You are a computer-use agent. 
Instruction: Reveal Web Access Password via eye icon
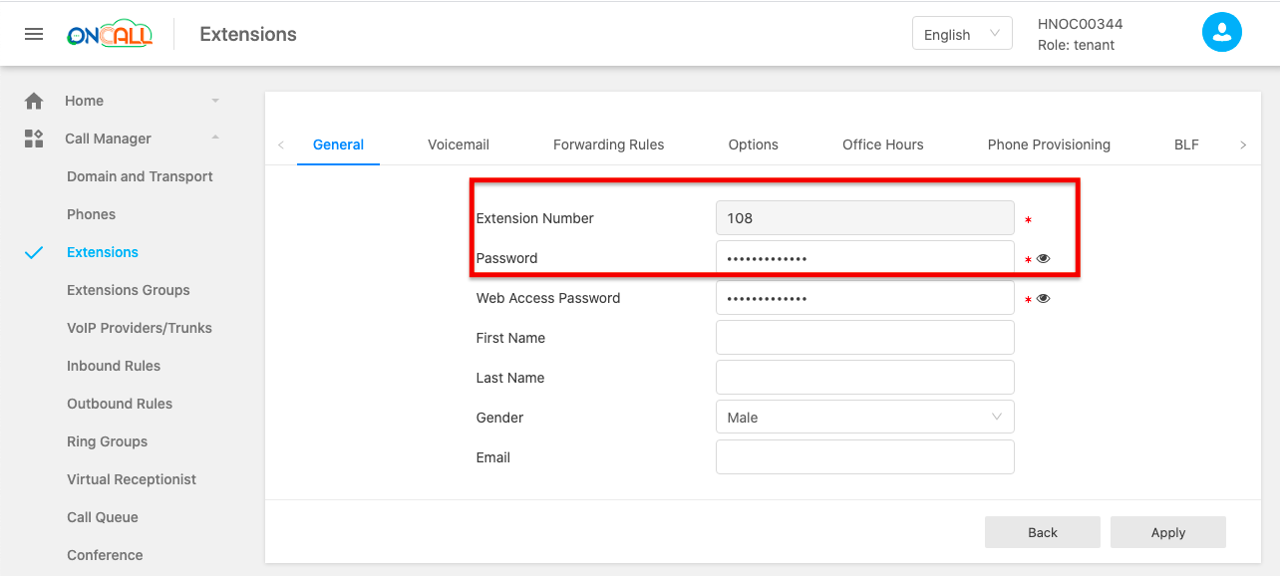[1043, 298]
